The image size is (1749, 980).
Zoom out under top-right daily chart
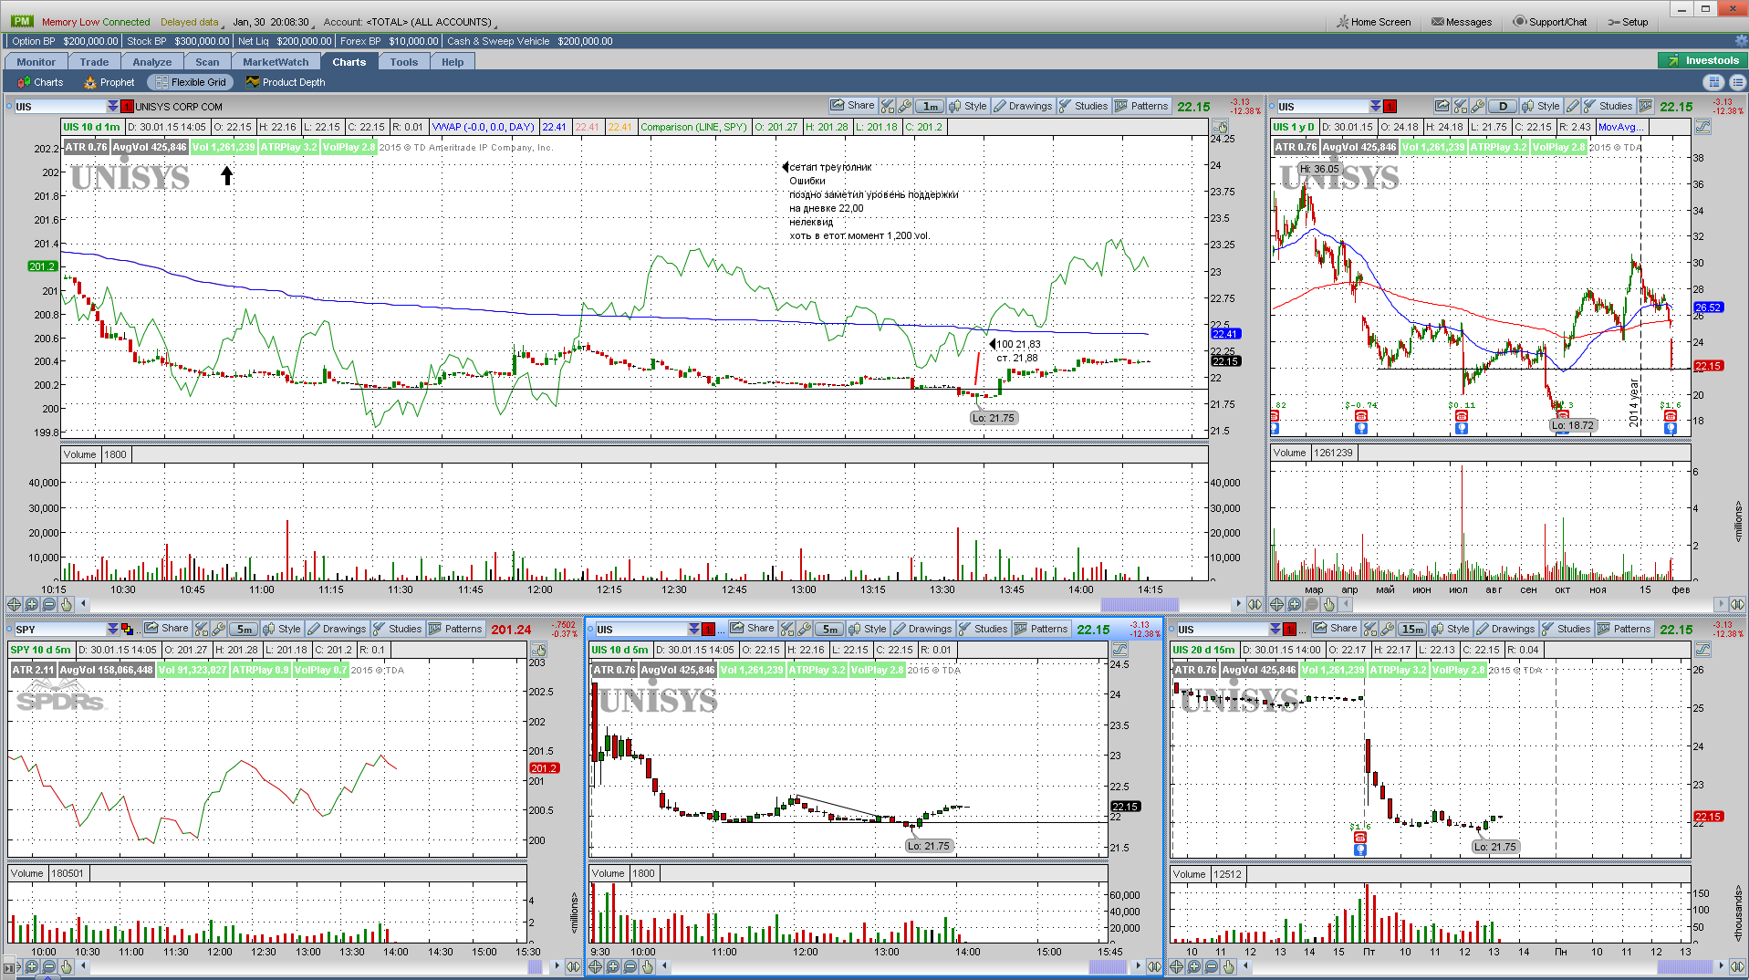[x=1312, y=604]
